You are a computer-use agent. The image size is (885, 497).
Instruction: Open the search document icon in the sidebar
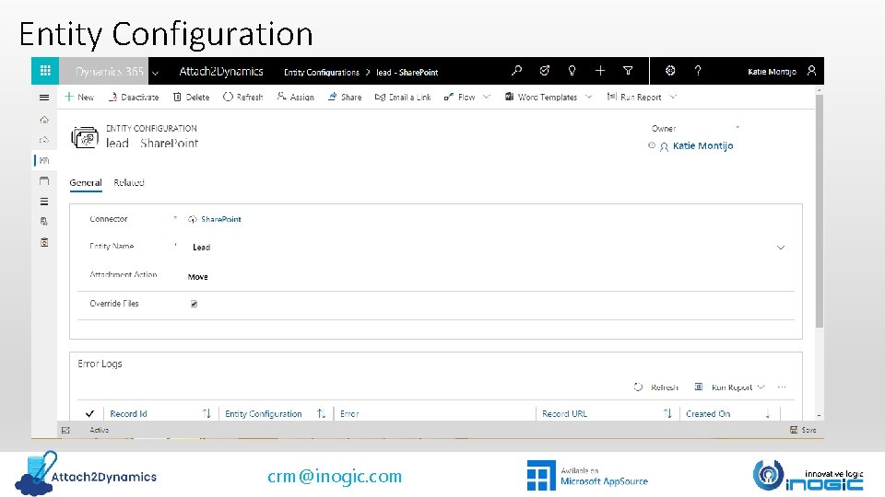tap(44, 222)
